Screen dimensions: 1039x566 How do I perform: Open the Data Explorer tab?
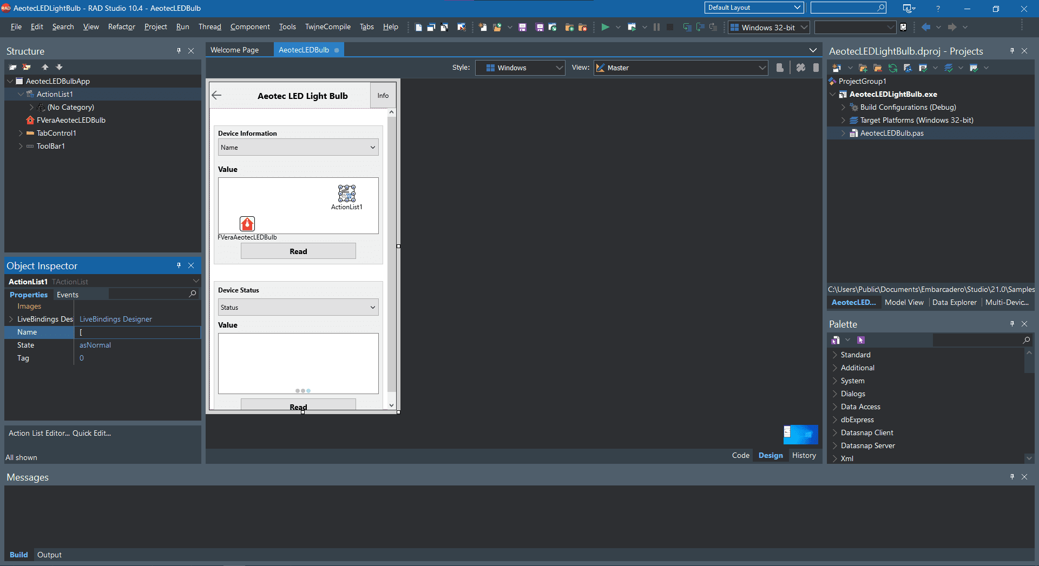click(x=955, y=302)
